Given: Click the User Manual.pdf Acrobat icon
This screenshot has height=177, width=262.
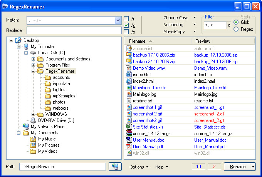Looking at the screenshot, I should point(129,147).
